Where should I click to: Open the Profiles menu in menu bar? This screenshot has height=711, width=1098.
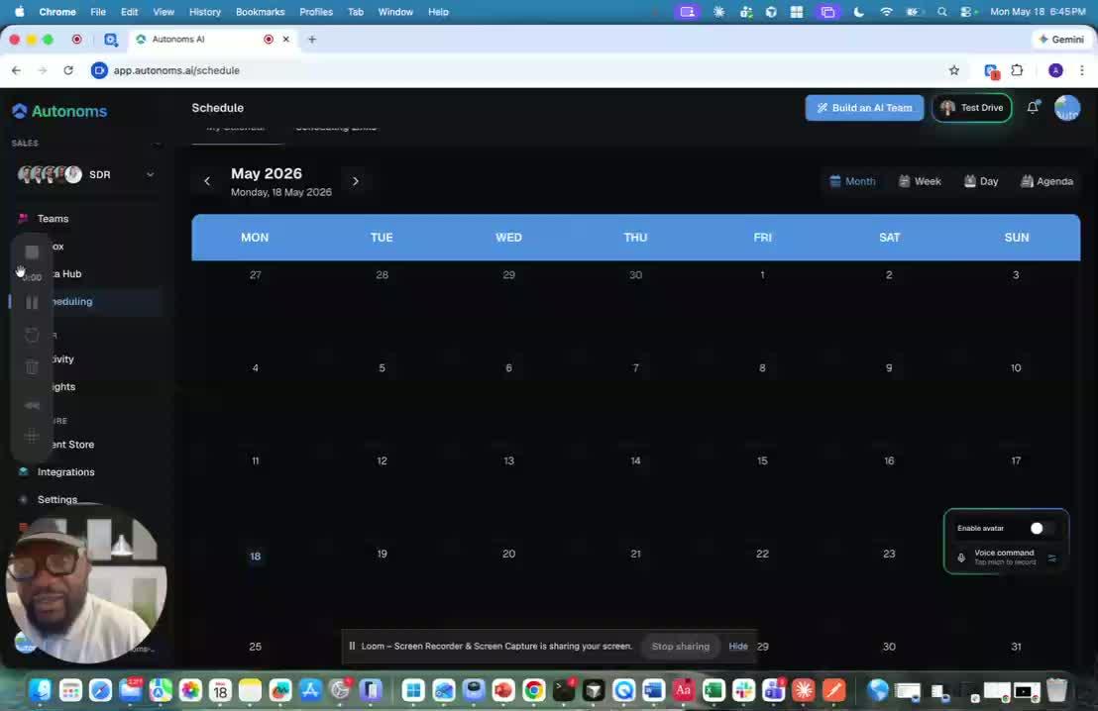(x=316, y=12)
